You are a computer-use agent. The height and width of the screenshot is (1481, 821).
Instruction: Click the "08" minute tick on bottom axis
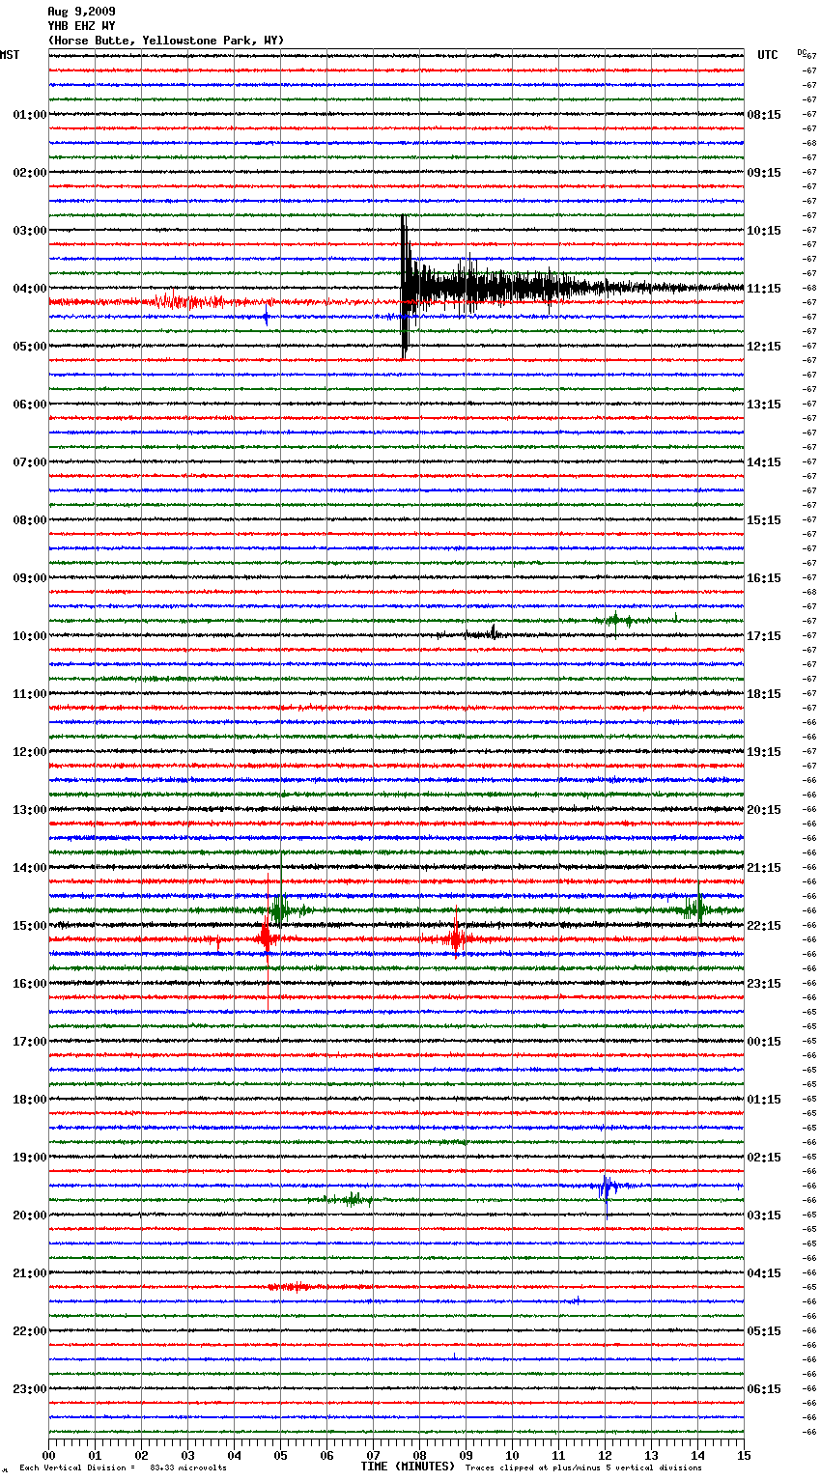point(419,1455)
